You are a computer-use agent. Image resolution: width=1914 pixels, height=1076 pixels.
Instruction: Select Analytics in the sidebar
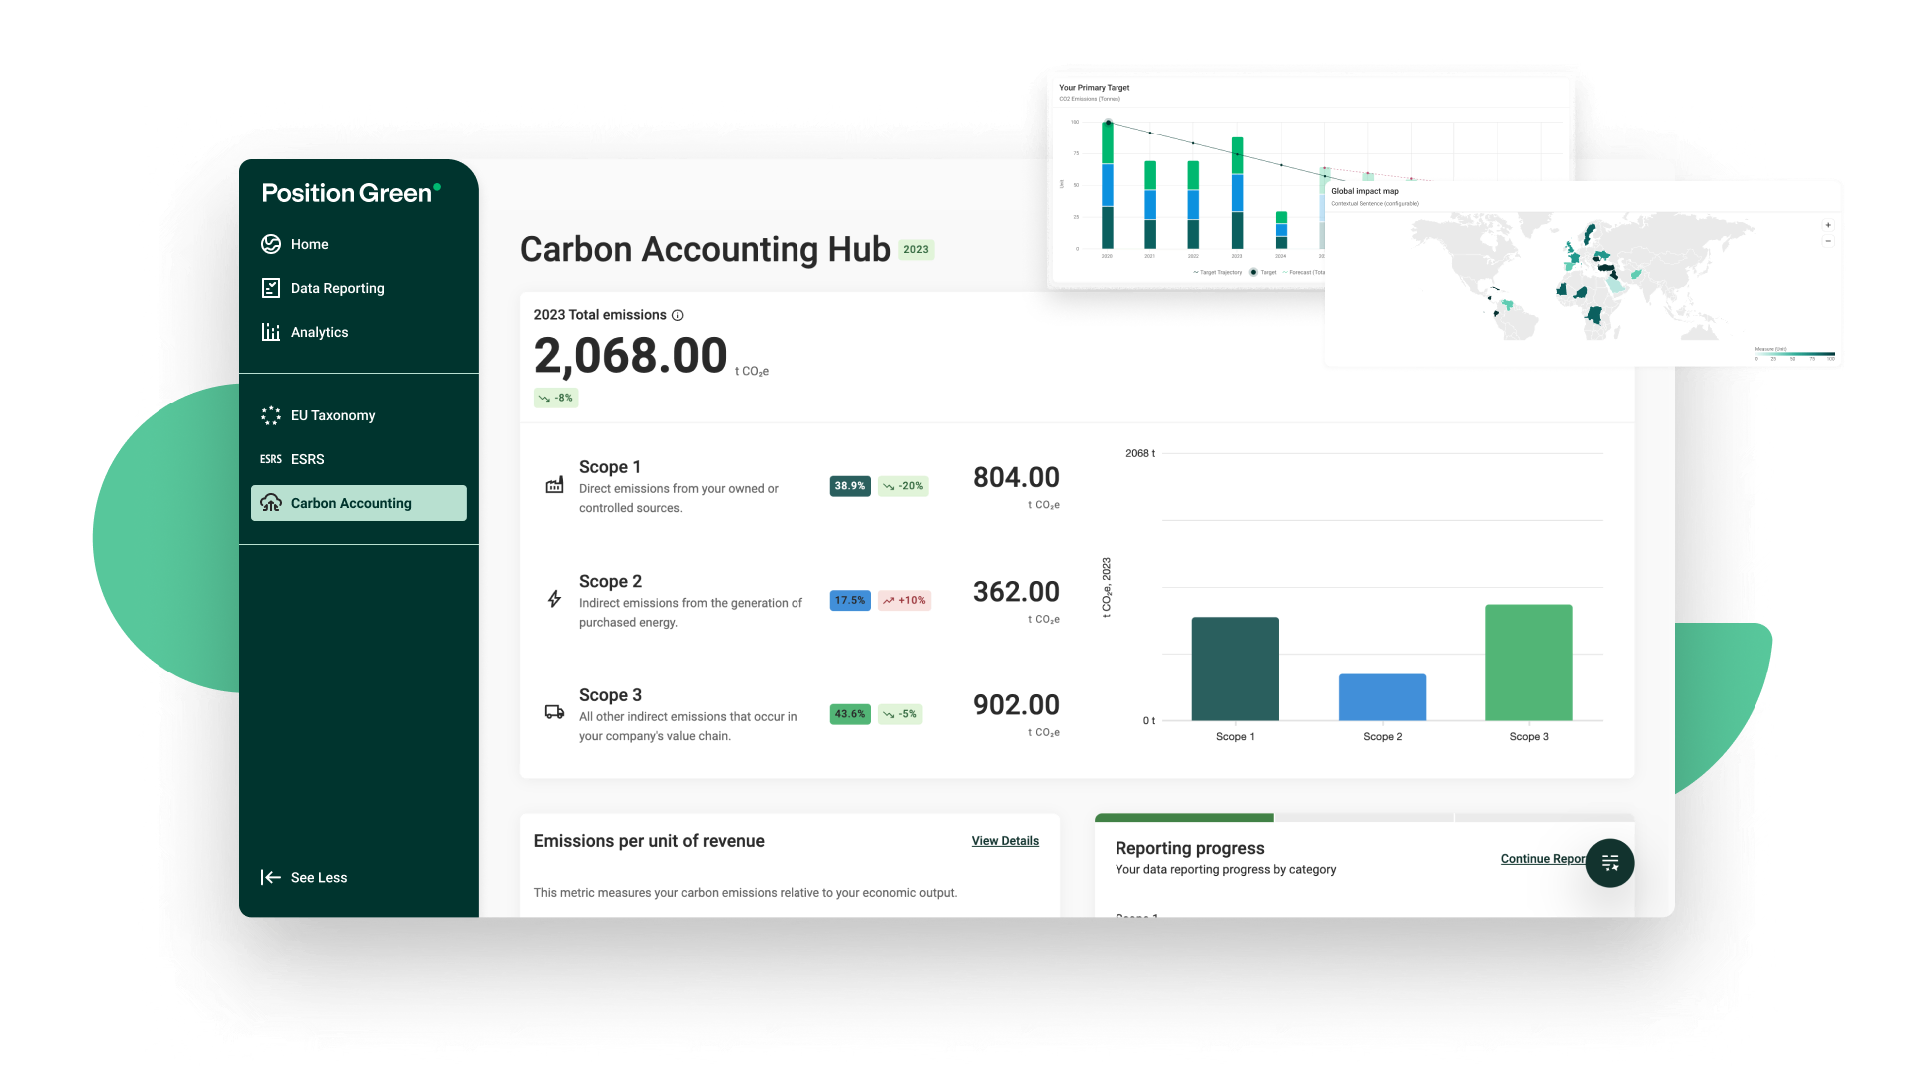point(319,332)
